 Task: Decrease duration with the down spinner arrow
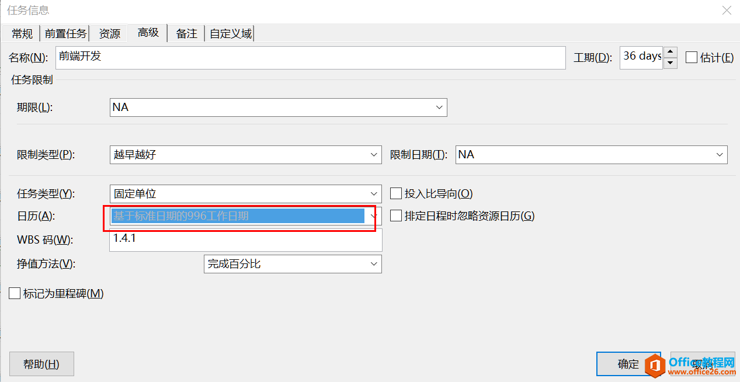point(670,63)
